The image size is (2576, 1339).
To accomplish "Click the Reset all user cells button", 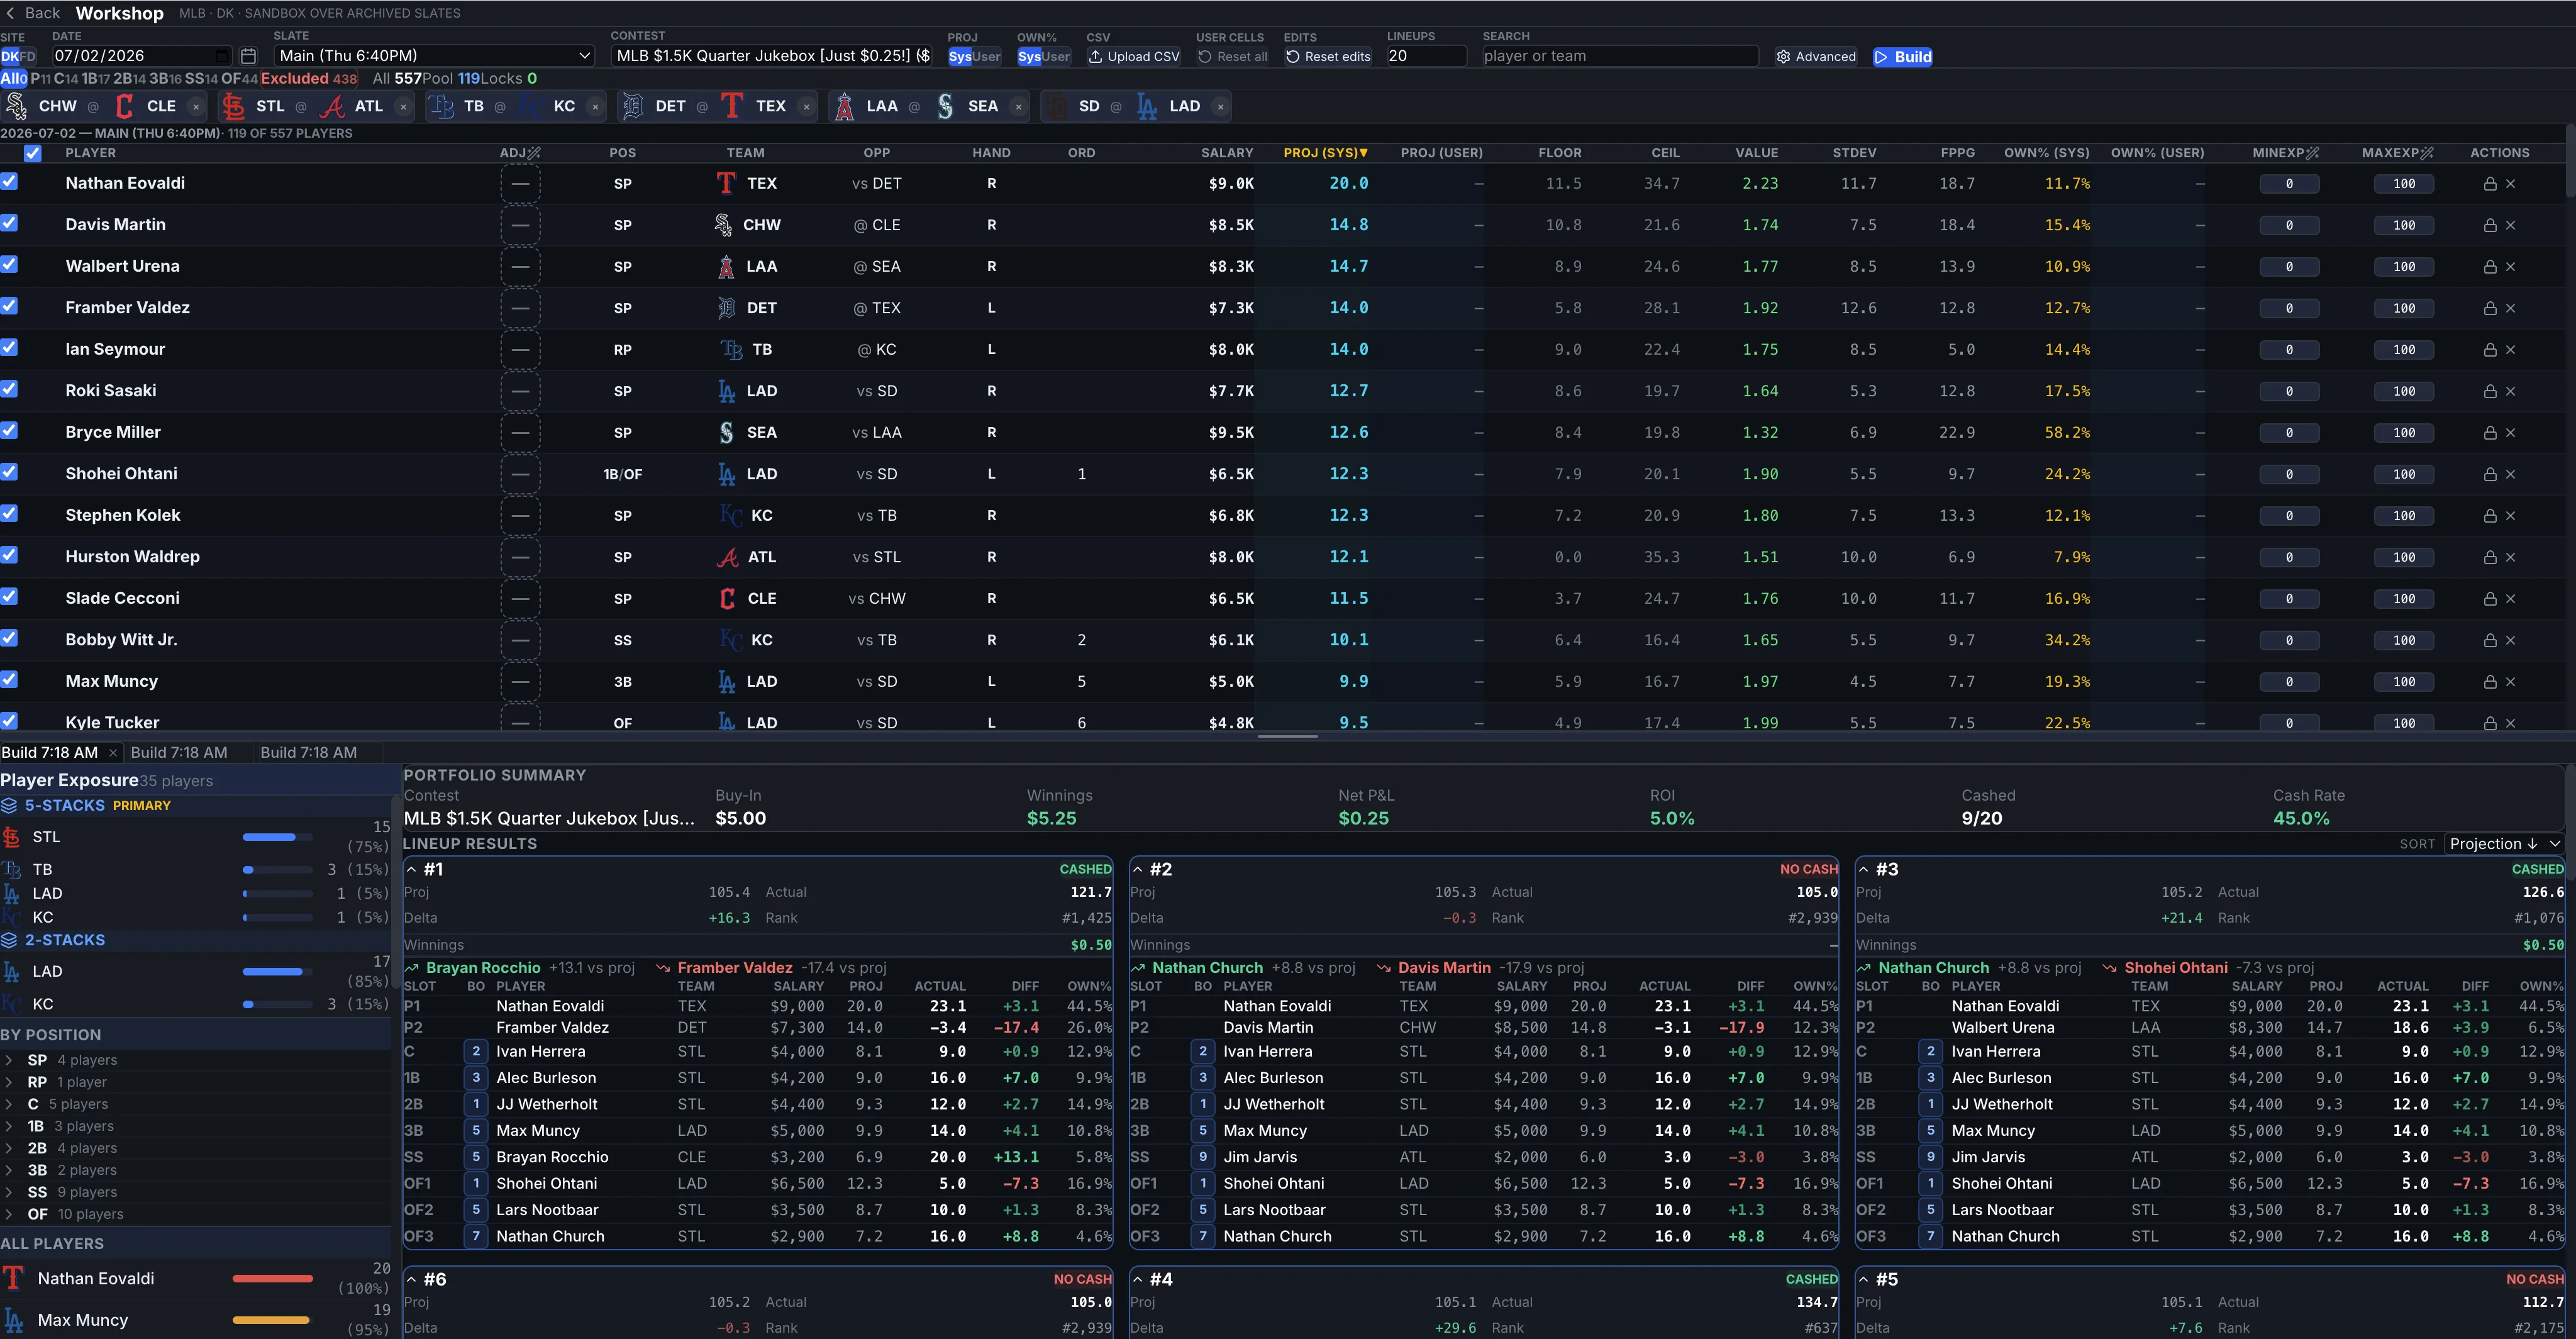I will [x=1233, y=57].
